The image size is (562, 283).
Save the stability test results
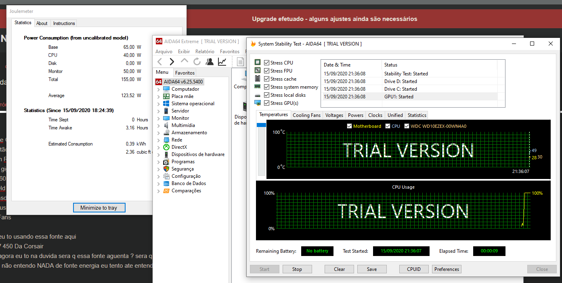click(372, 269)
